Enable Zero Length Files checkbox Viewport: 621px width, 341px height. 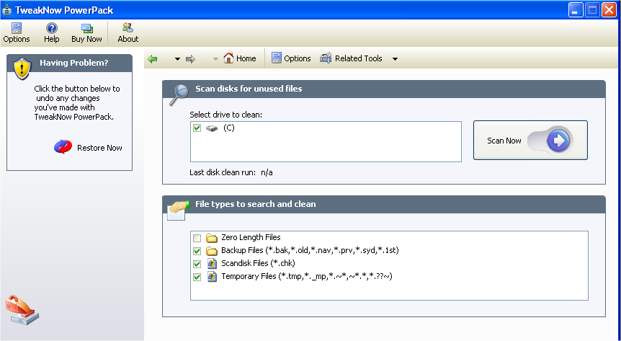pos(197,238)
